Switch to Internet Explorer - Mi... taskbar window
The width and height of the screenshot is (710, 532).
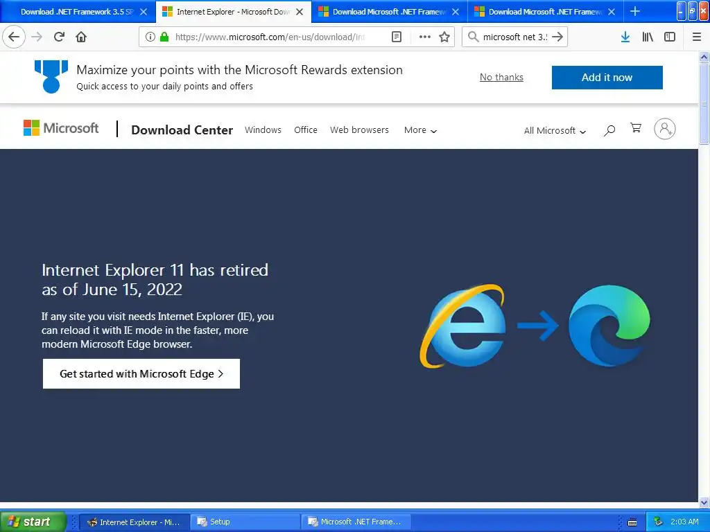(133, 522)
